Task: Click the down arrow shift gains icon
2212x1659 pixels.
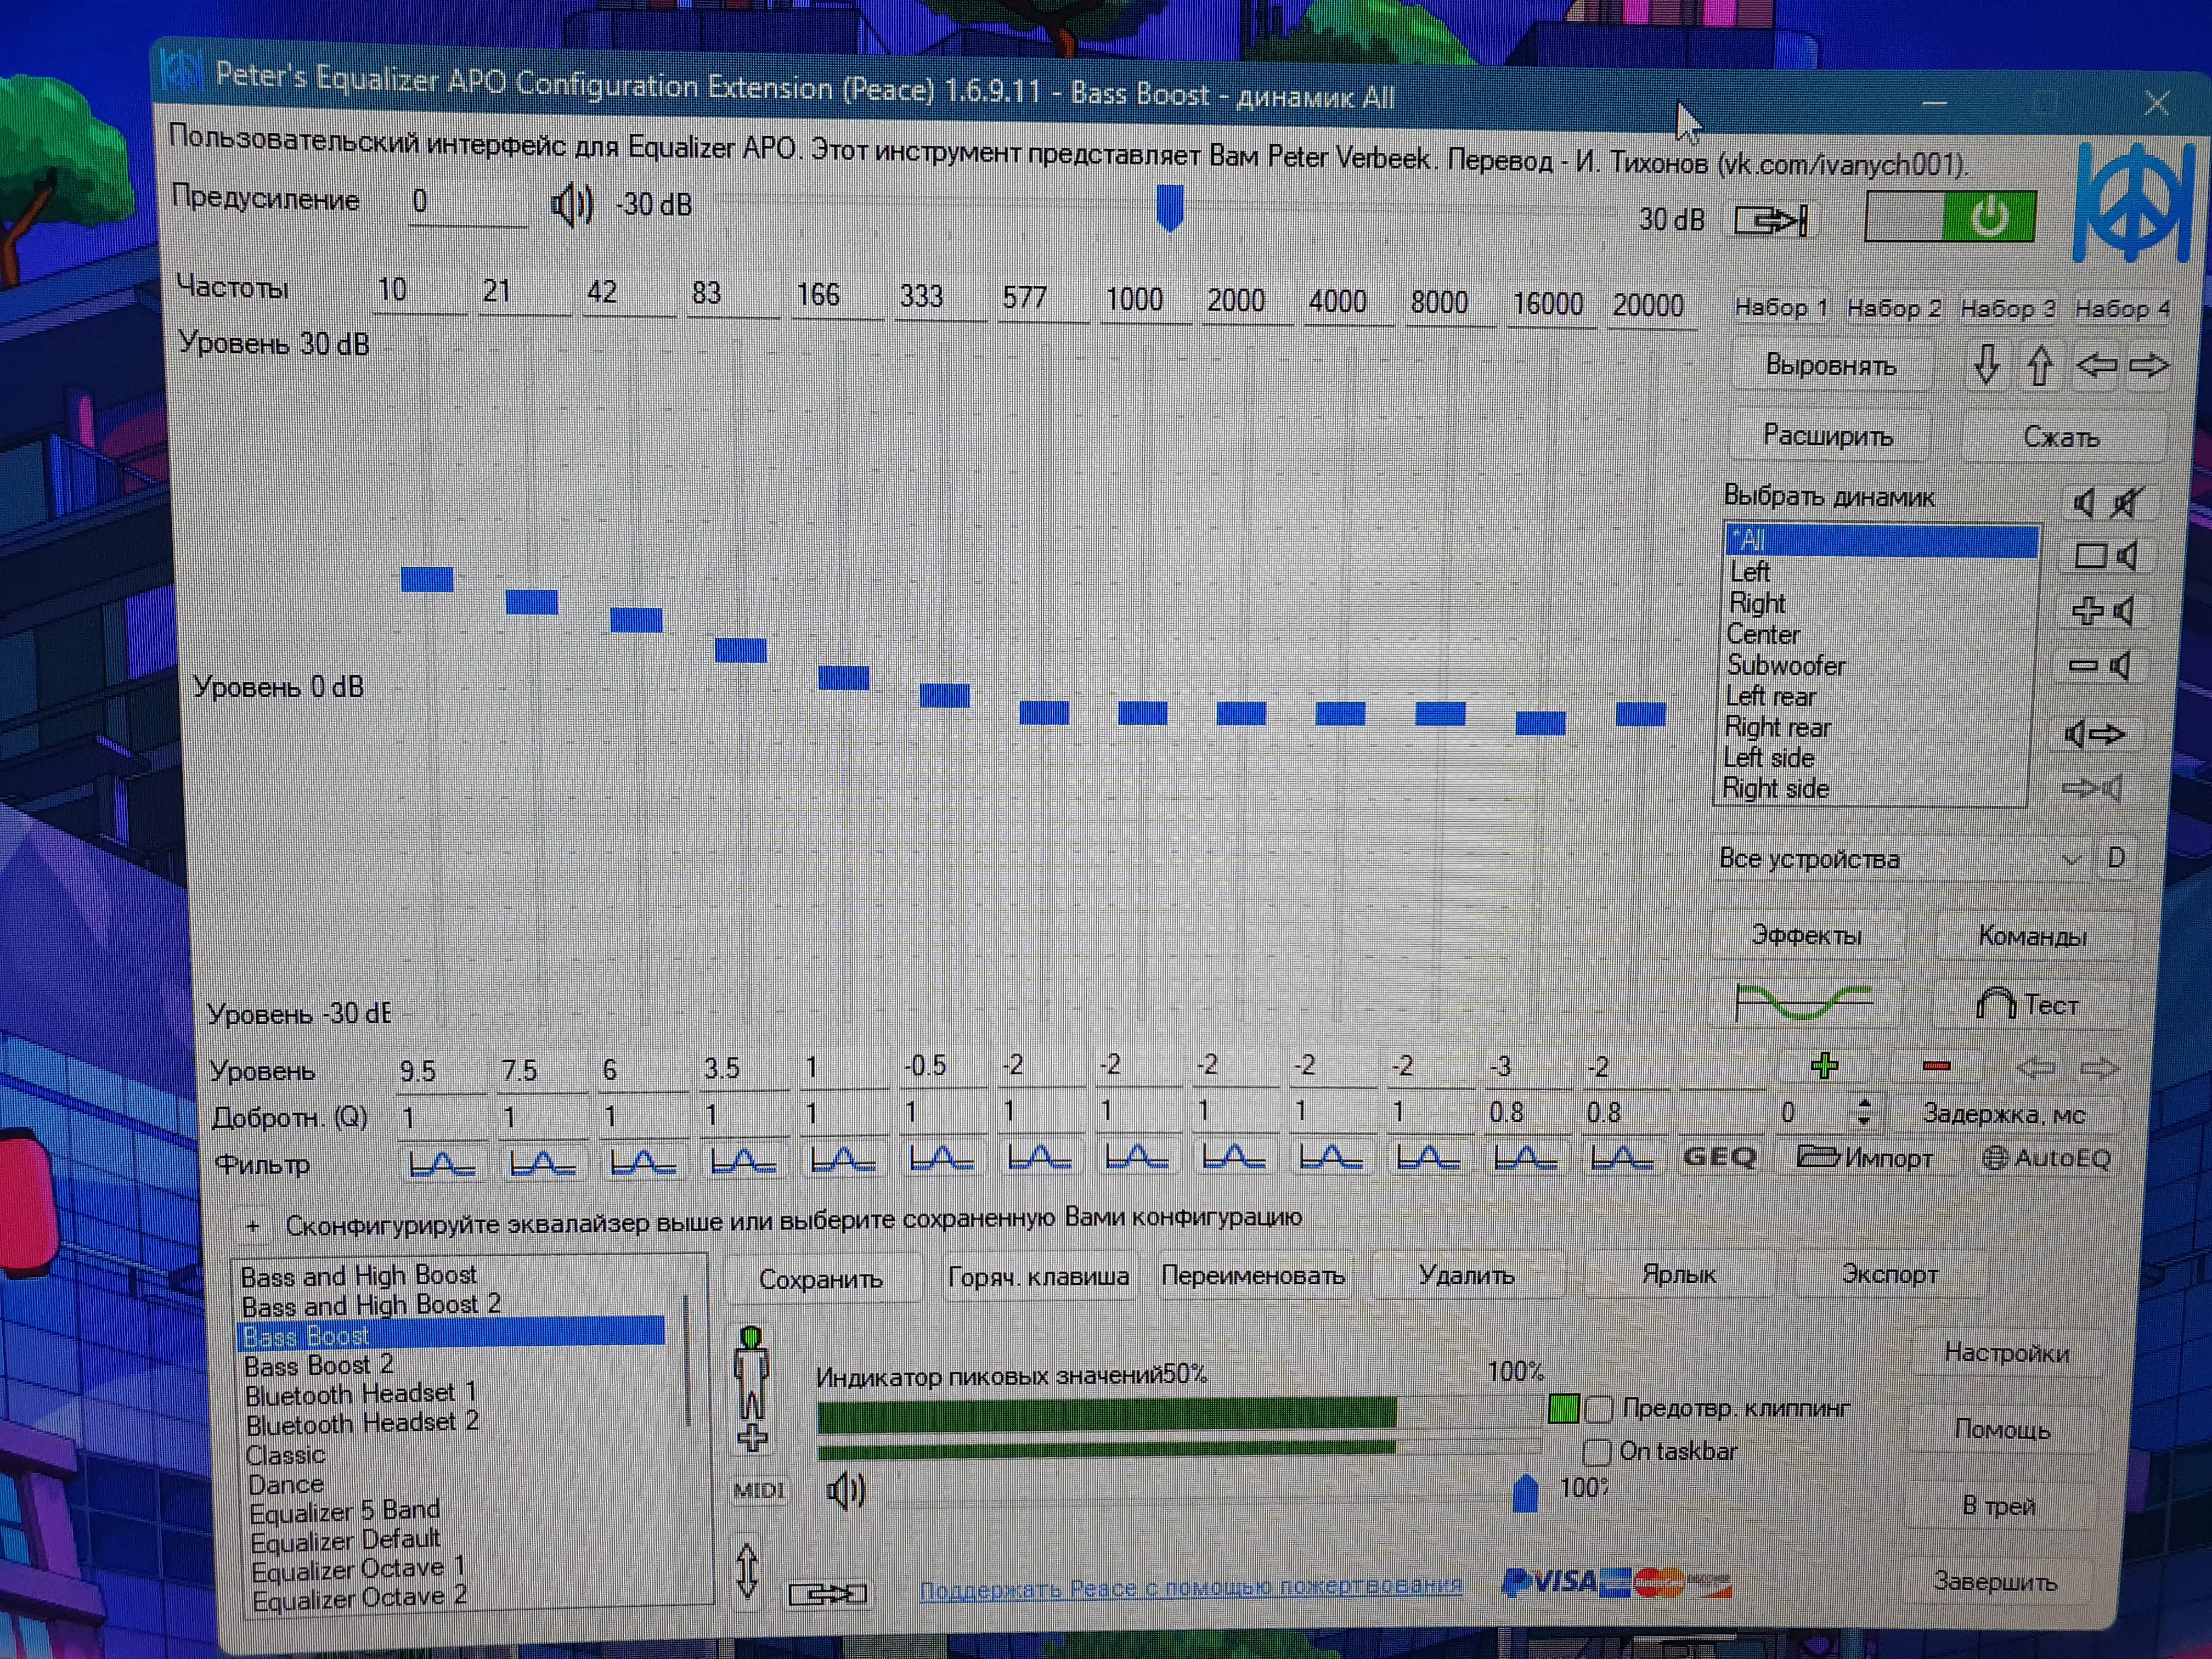Action: point(1986,365)
